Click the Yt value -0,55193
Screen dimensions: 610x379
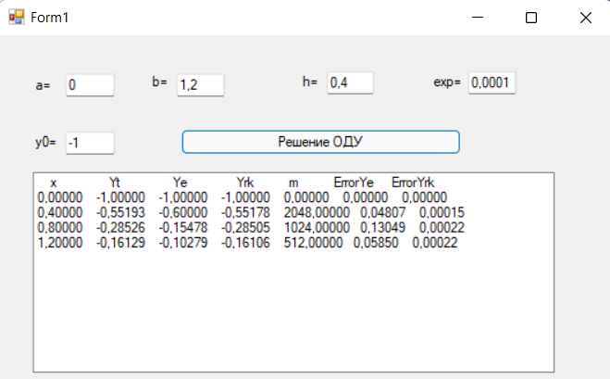[x=120, y=213]
